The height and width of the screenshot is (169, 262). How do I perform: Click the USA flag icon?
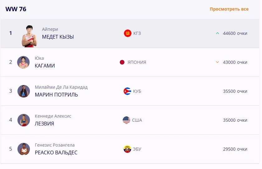[x=126, y=120]
